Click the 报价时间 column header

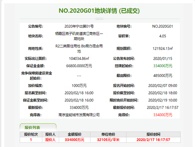[154, 134]
